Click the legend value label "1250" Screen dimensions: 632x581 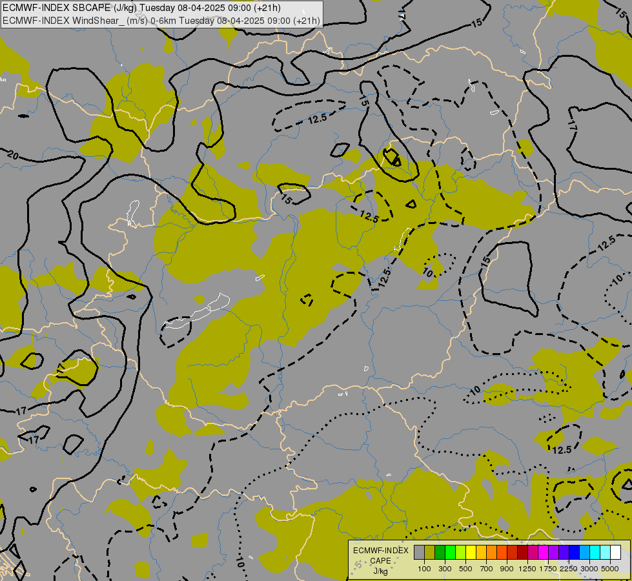(x=527, y=569)
